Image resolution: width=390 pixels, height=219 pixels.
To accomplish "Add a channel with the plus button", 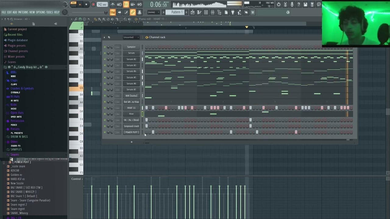I will [x=132, y=142].
